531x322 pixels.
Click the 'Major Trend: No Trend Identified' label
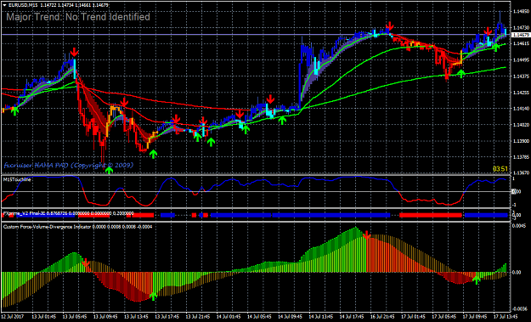pos(78,17)
